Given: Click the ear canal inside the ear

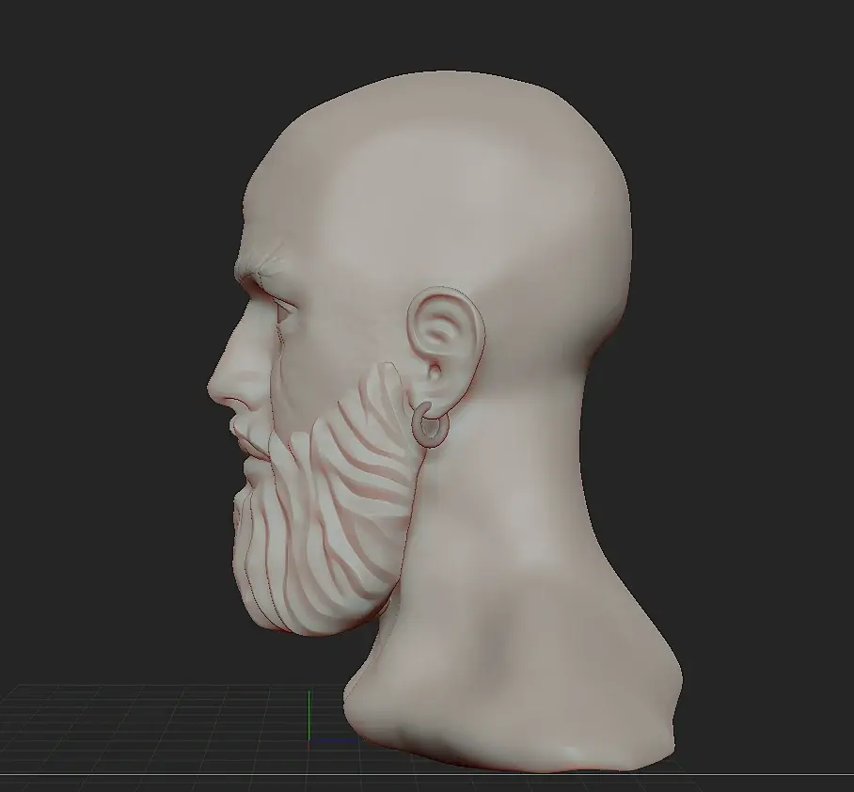Looking at the screenshot, I should [x=435, y=372].
